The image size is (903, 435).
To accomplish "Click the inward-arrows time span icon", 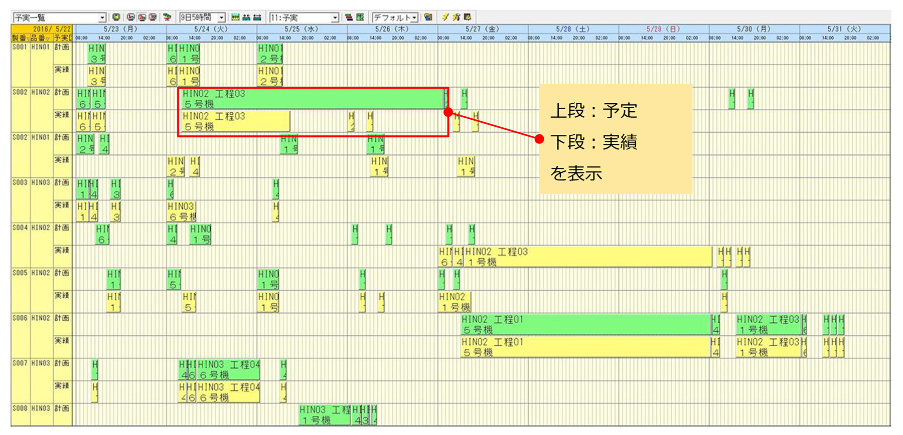I will [x=246, y=17].
